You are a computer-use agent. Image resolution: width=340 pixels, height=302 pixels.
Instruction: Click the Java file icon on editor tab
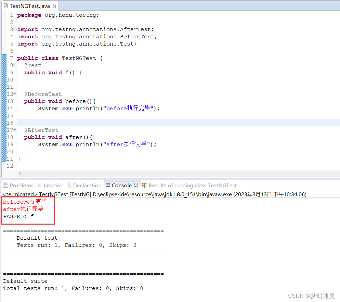click(x=6, y=6)
